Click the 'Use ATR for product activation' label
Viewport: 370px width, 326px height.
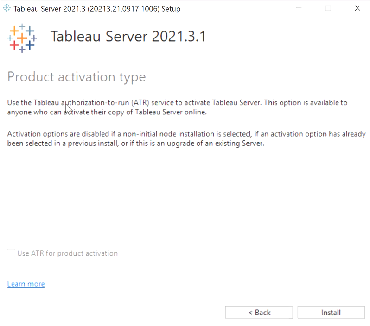[x=68, y=253]
